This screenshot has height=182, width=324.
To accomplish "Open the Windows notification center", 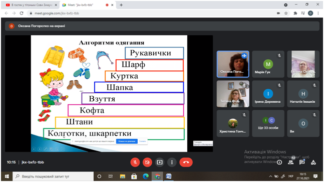I will coord(315,177).
